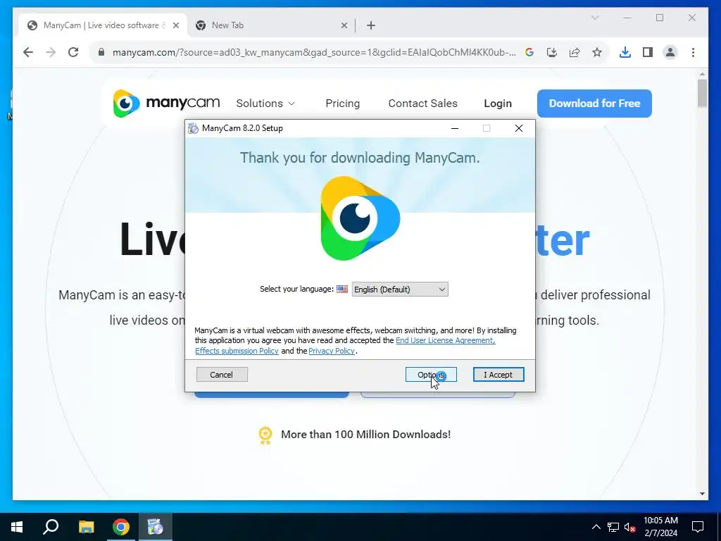Click the US flag icon in setup

point(342,289)
